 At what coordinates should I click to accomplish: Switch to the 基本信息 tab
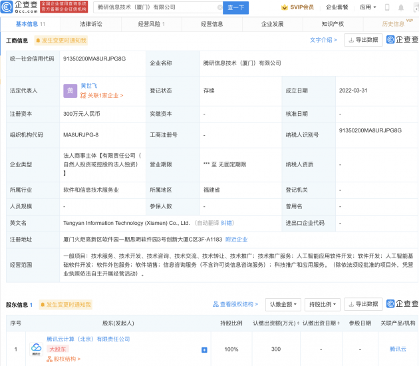tap(31, 24)
